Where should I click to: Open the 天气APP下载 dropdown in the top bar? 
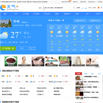coord(67,2)
